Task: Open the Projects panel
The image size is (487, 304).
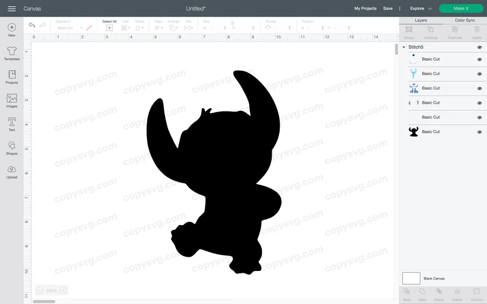Action: coord(12,77)
